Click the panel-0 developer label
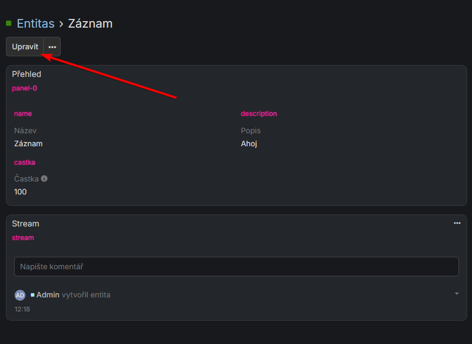The image size is (472, 344). click(24, 88)
